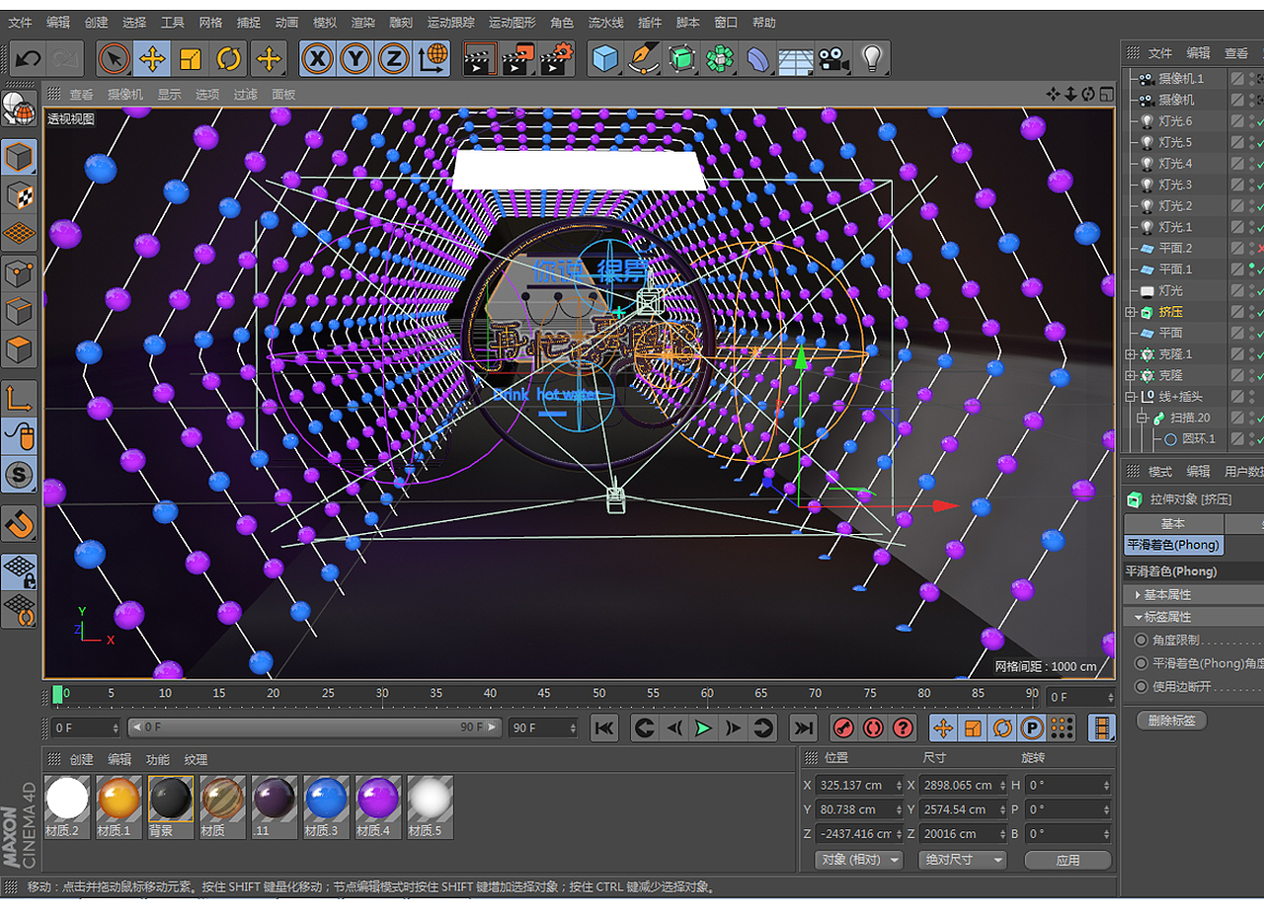Click the 平滑着色(Phong) tab button

coord(1173,545)
